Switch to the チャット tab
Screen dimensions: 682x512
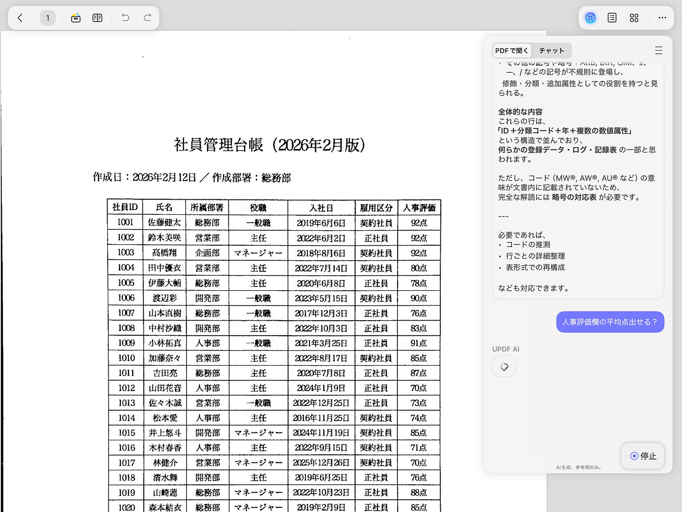coord(551,50)
